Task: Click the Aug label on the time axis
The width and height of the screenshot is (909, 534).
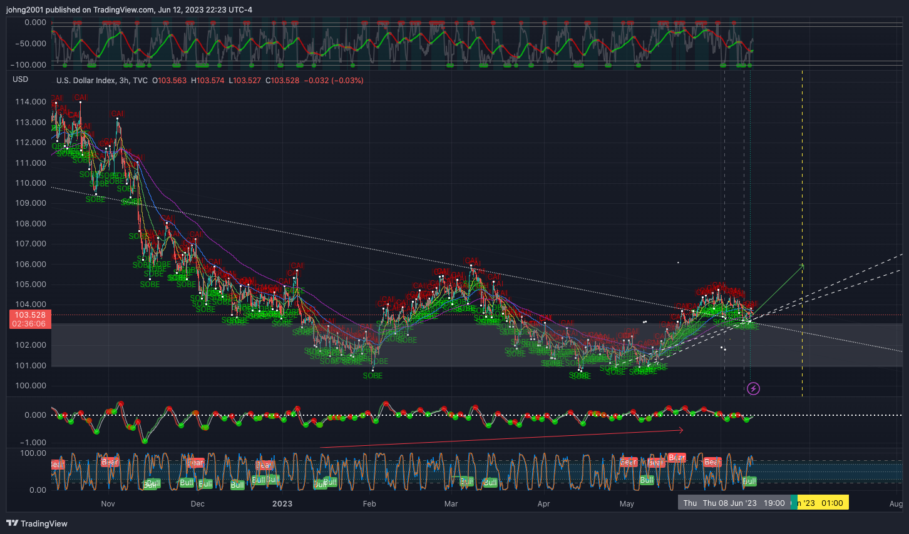Action: tap(896, 504)
